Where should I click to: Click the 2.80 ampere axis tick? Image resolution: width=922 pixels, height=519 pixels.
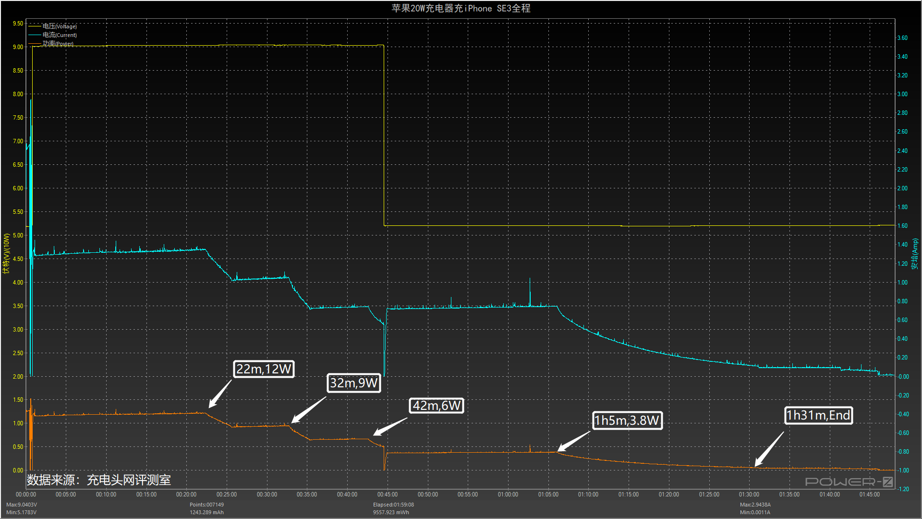coord(903,113)
